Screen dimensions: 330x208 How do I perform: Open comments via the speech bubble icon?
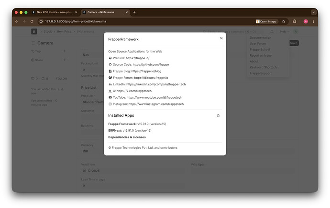43,79
